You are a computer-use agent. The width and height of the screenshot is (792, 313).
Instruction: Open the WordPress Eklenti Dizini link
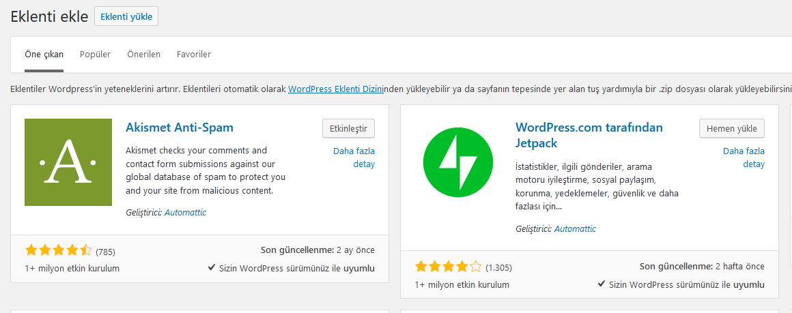coord(335,89)
